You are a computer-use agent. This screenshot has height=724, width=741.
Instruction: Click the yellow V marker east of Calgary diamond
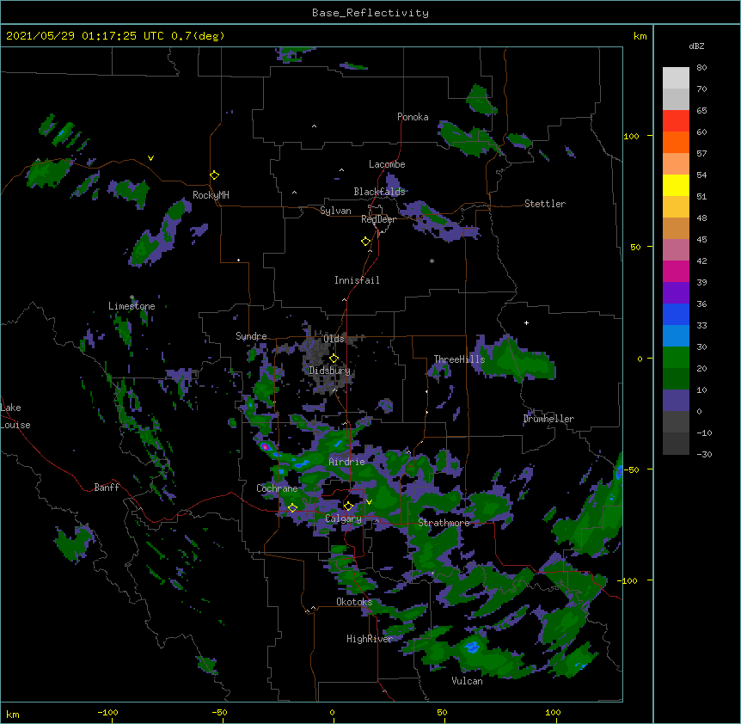369,502
